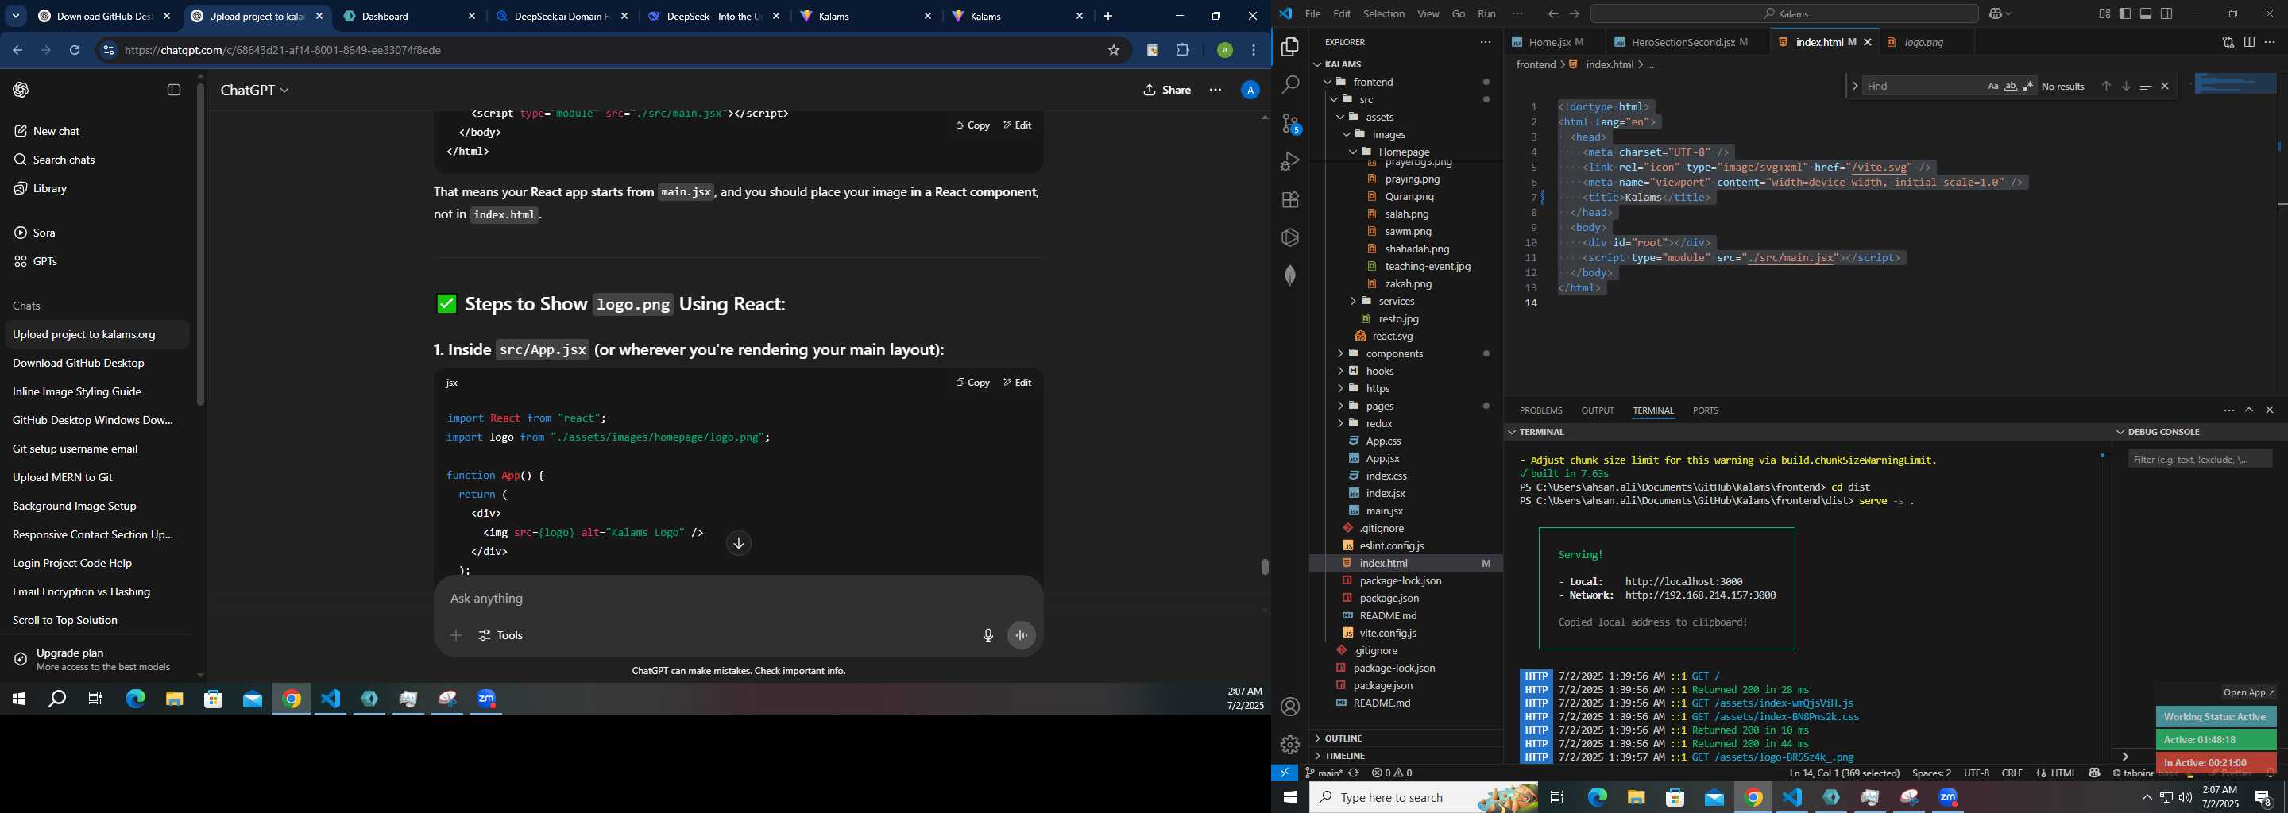Open Source Control view with 5 badge
The height and width of the screenshot is (813, 2288).
[x=1290, y=123]
